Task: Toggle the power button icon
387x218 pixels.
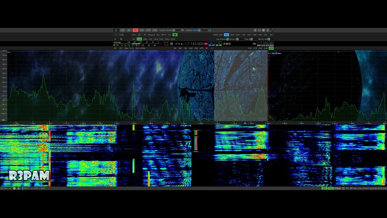Action: [116, 30]
